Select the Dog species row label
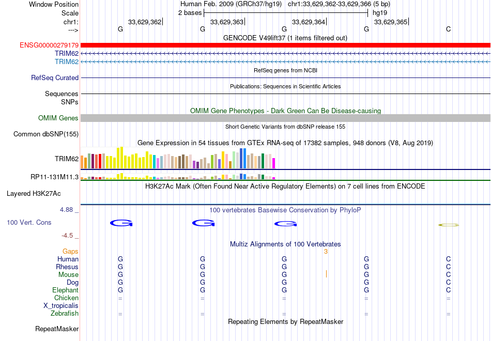491x341 pixels. [x=72, y=283]
